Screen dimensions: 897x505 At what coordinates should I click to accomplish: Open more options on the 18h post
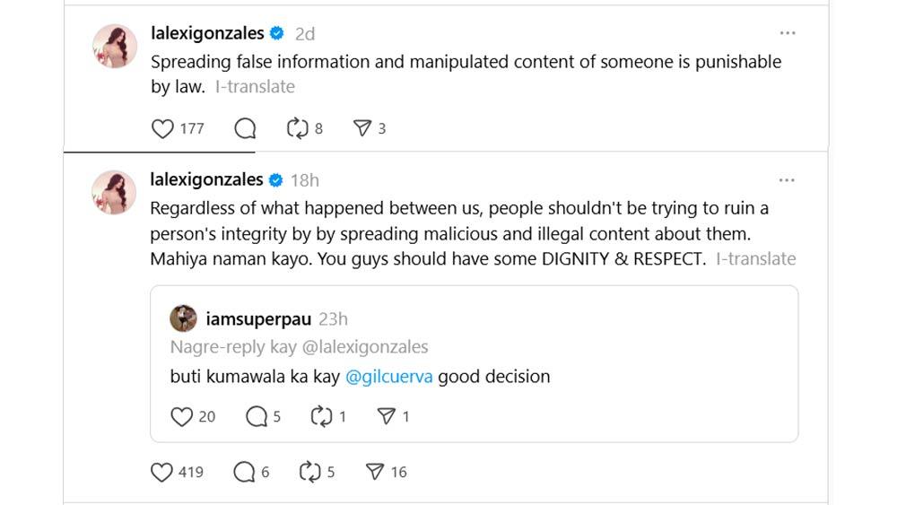point(788,179)
